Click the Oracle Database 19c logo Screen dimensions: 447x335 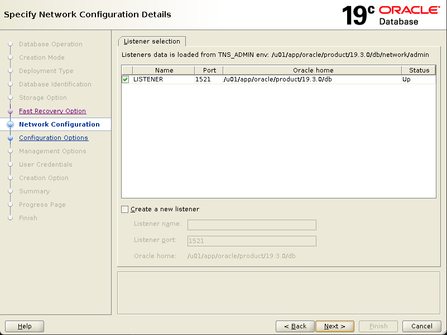(391, 15)
